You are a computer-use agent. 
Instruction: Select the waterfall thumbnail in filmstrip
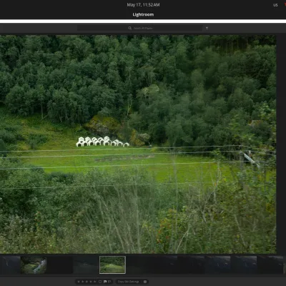click(x=34, y=265)
